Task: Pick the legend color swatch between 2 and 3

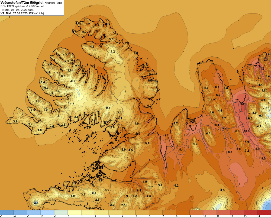Action: click(102, 213)
